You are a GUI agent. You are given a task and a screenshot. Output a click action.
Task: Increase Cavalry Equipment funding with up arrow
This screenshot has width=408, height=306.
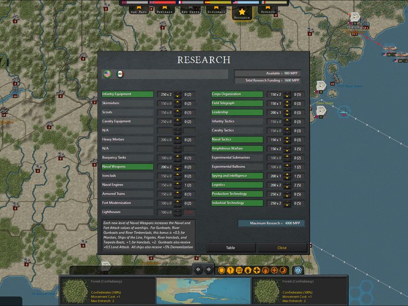click(177, 120)
